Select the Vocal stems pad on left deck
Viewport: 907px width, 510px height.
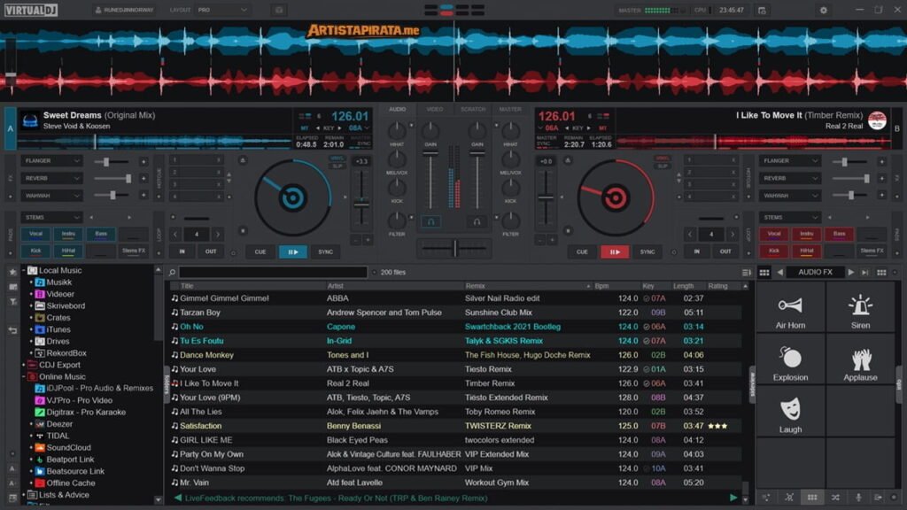pyautogui.click(x=35, y=234)
